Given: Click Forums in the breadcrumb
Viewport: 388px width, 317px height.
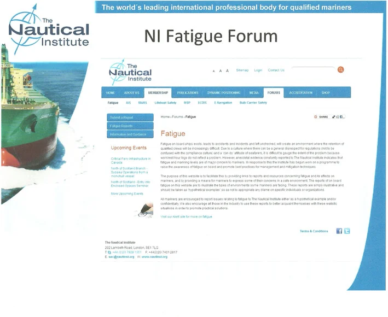Looking at the screenshot, I should [177, 116].
